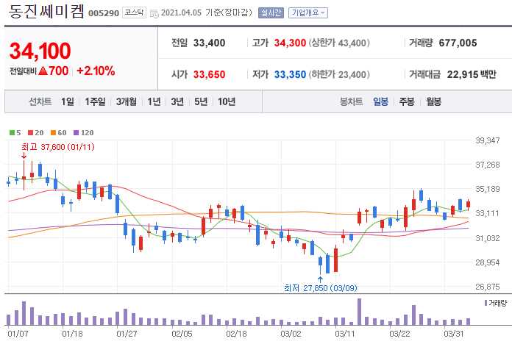
Task: Click the 최저 27,850 (03/09) chart annotation
Action: pos(320,288)
